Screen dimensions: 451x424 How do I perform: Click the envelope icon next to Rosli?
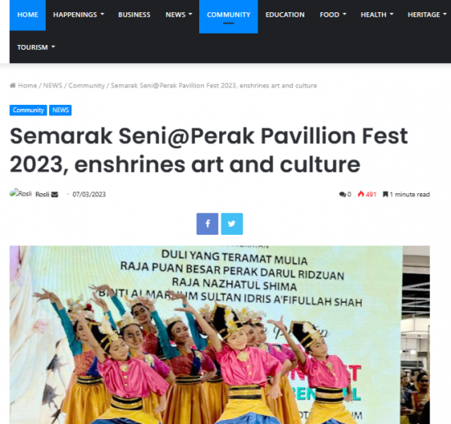click(x=55, y=195)
